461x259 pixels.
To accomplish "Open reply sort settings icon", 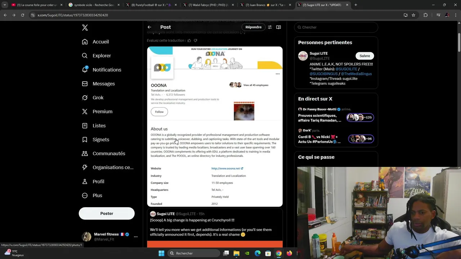I will pyautogui.click(x=270, y=27).
